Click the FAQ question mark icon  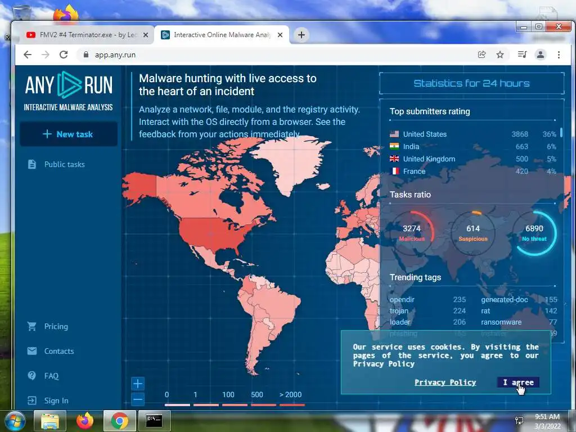(32, 375)
